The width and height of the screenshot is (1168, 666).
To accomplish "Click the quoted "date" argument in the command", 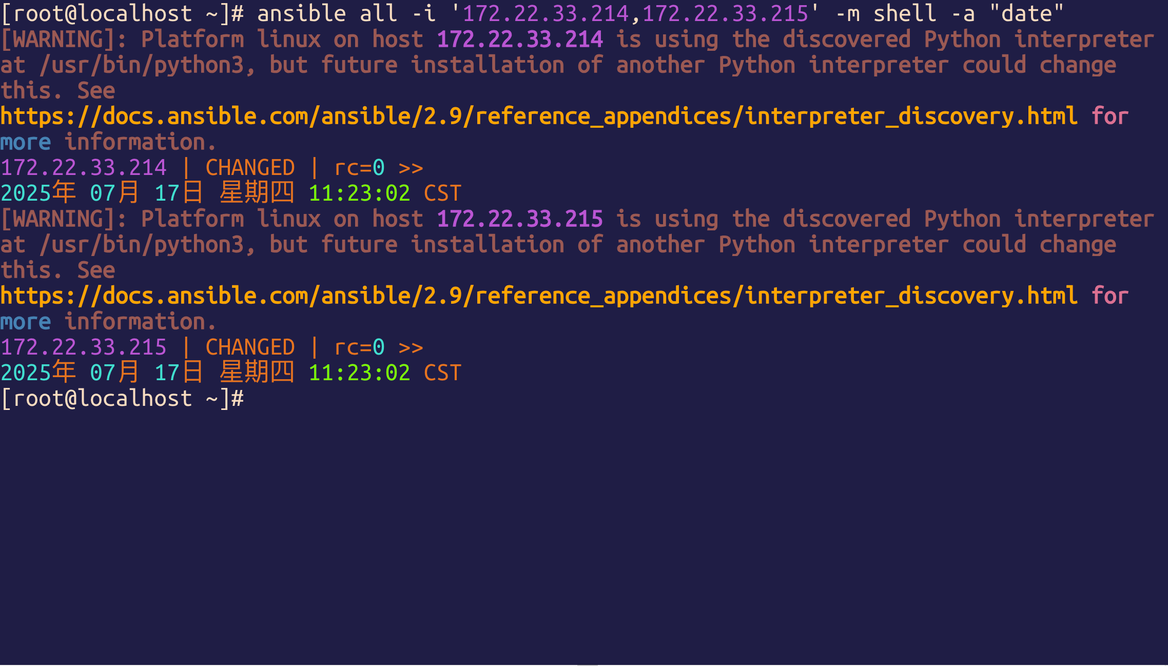I will pyautogui.click(x=1026, y=14).
